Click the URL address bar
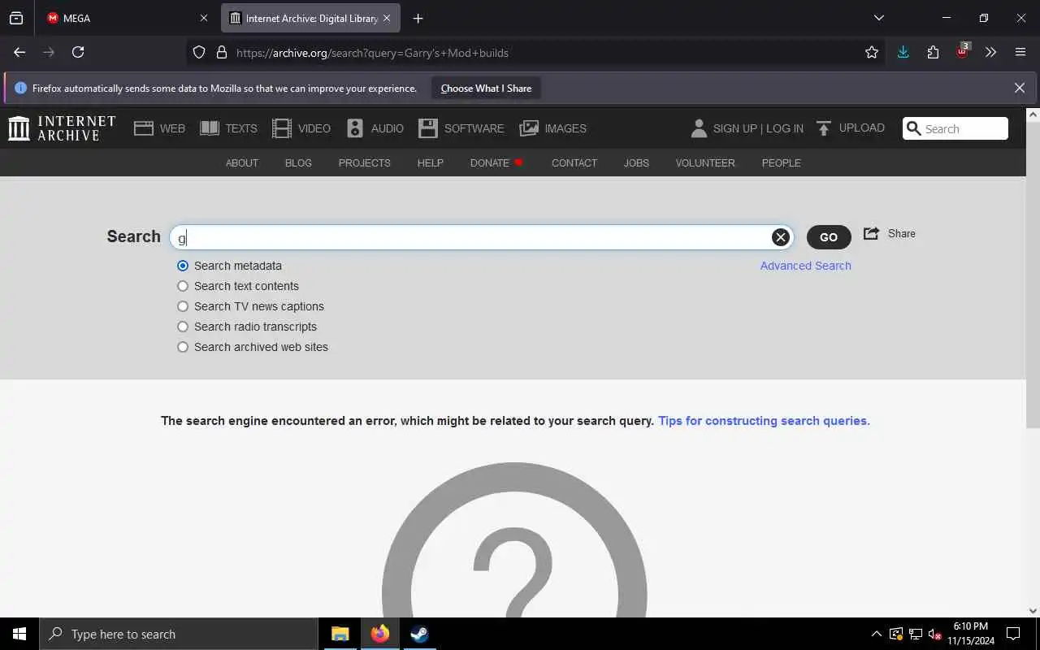The width and height of the screenshot is (1040, 650). pyautogui.click(x=536, y=53)
